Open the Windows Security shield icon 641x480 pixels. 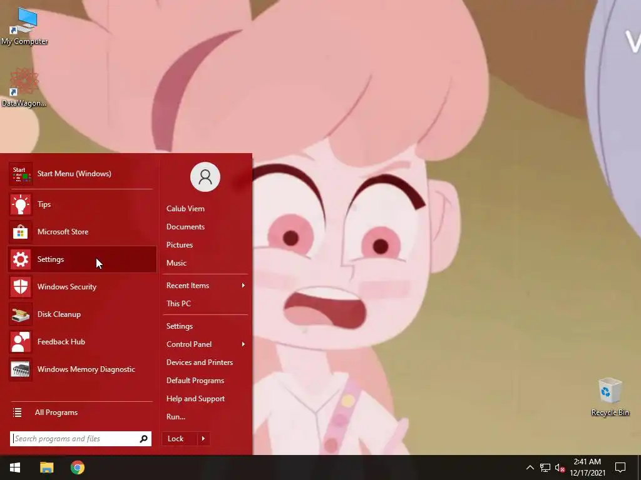pos(20,287)
